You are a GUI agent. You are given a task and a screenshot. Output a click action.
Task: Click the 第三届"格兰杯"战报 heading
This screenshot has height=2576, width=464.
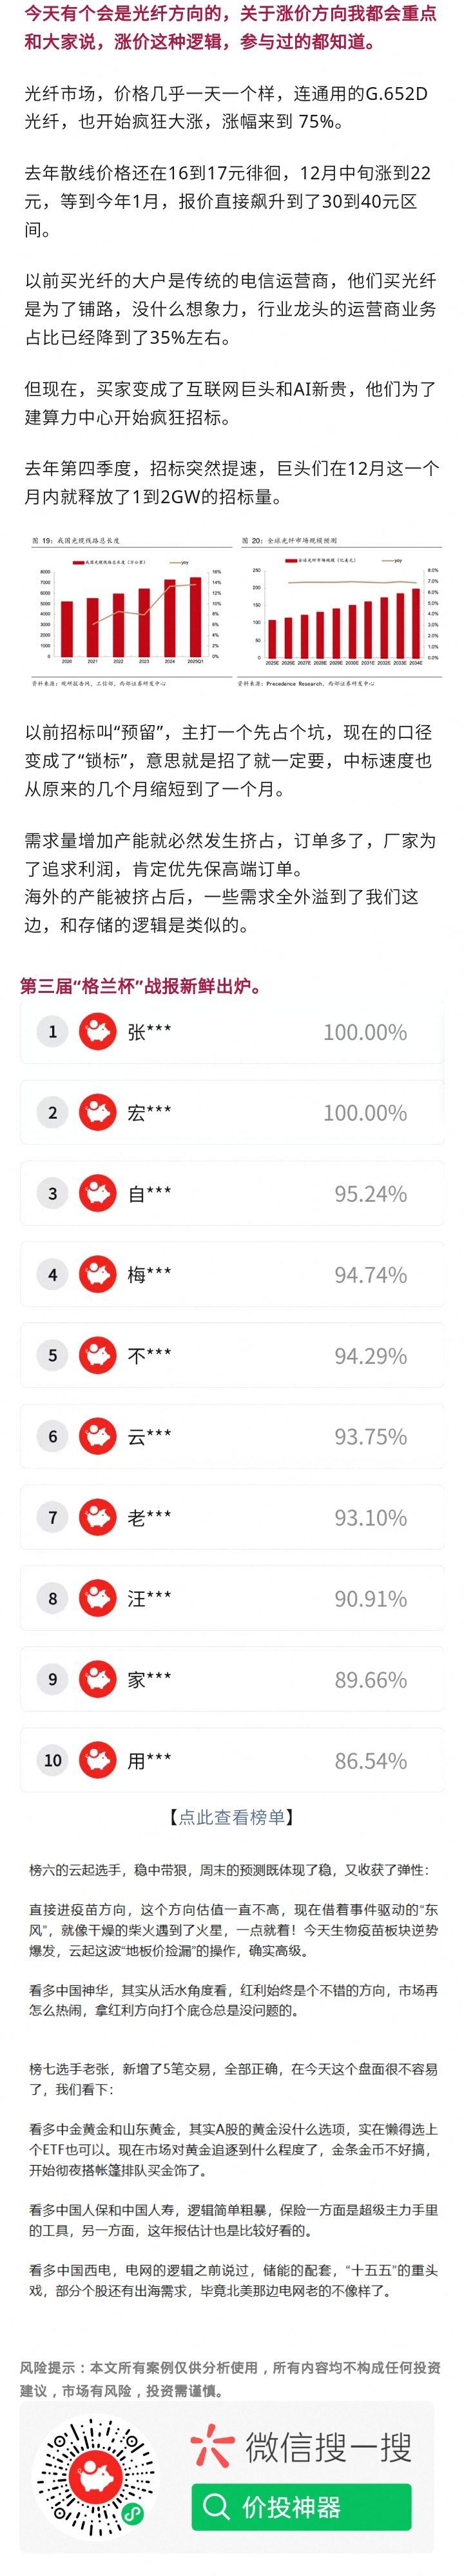[141, 986]
